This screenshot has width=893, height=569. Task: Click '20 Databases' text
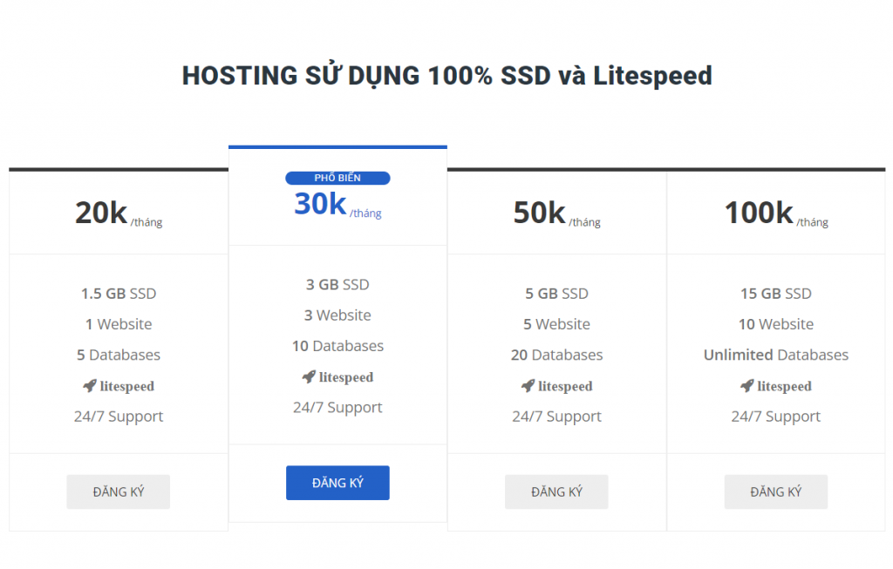pyautogui.click(x=556, y=355)
